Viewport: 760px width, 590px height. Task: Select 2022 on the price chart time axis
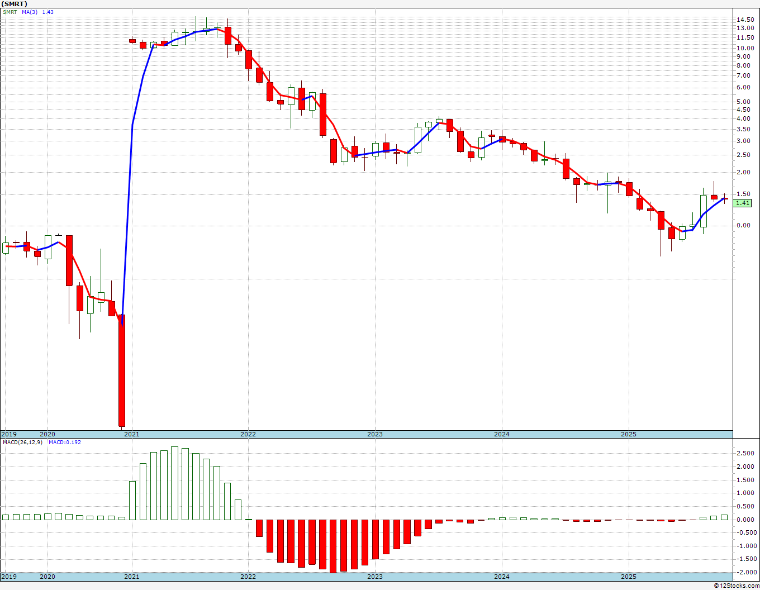click(x=248, y=434)
